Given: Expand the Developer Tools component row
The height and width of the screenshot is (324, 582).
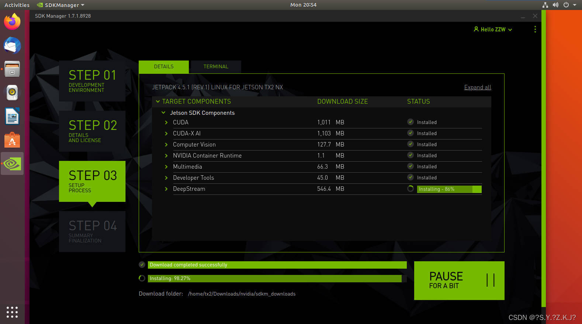Looking at the screenshot, I should pos(166,177).
